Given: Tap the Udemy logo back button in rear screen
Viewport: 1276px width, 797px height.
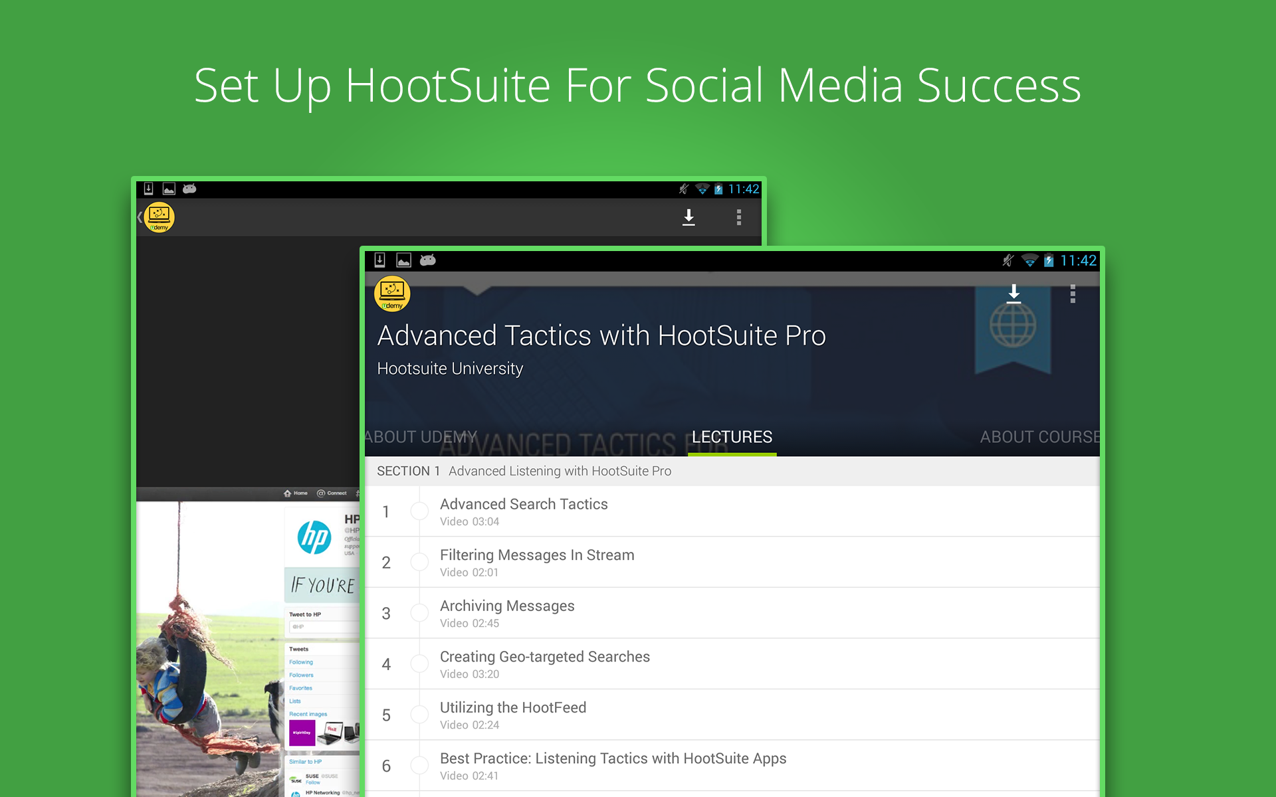Looking at the screenshot, I should click(x=158, y=217).
